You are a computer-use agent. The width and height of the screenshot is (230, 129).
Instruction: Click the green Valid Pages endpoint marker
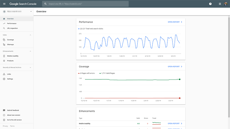(x=180, y=79)
